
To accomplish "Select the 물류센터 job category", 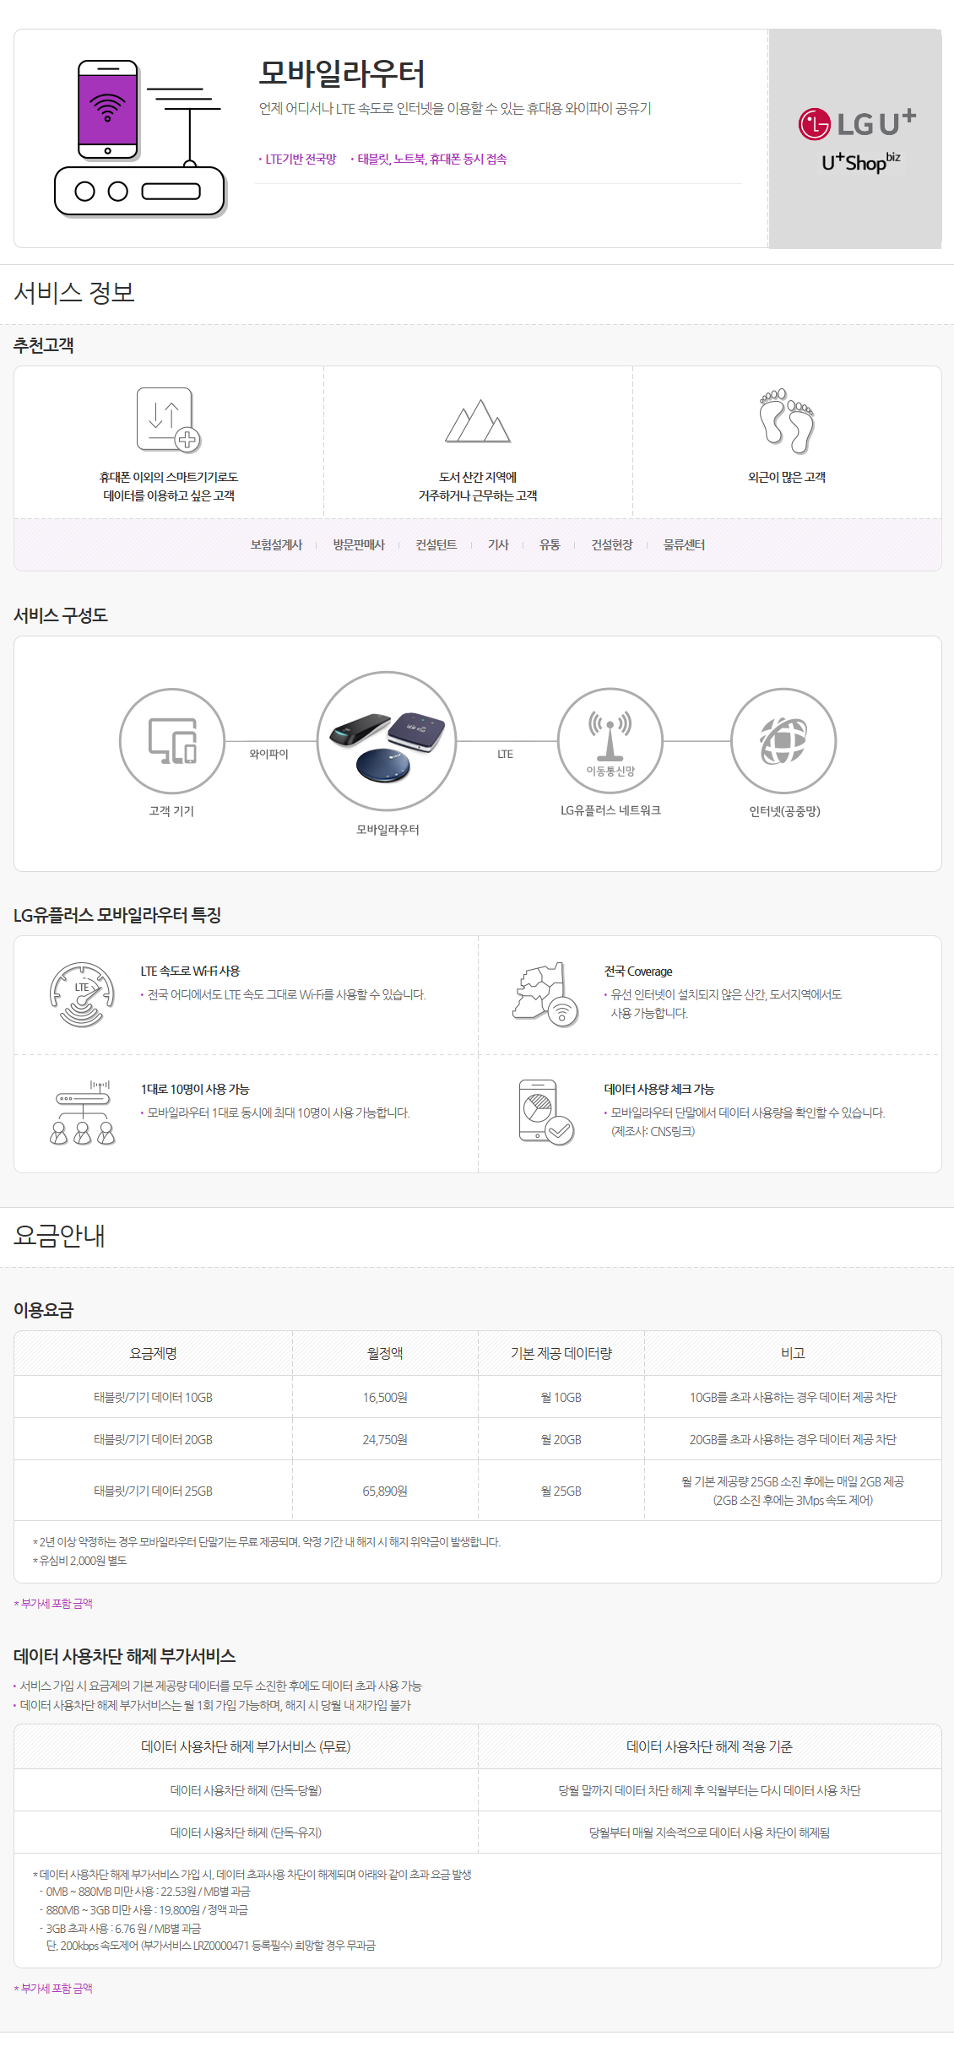I will point(684,544).
